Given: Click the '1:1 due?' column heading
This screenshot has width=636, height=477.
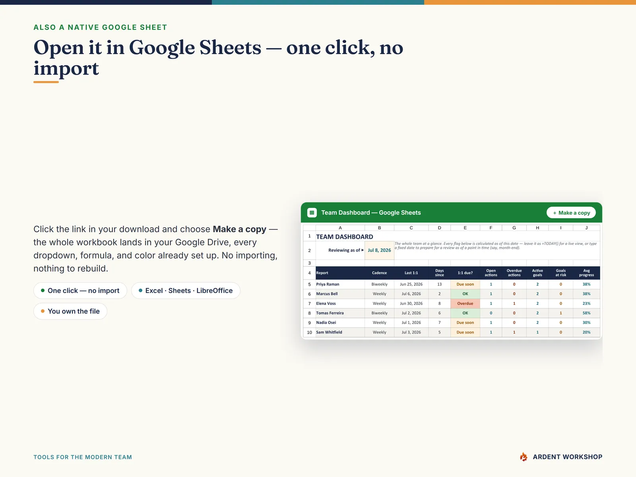Looking at the screenshot, I should tap(465, 273).
